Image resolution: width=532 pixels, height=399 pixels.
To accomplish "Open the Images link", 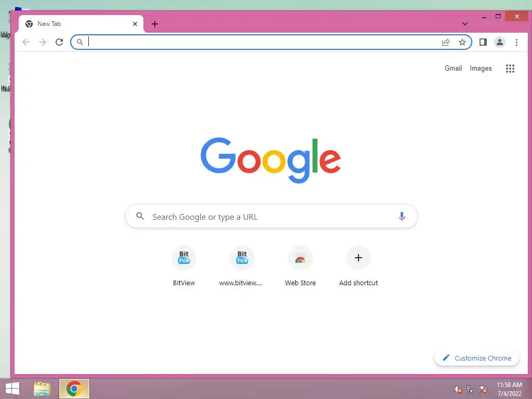I will pos(481,68).
